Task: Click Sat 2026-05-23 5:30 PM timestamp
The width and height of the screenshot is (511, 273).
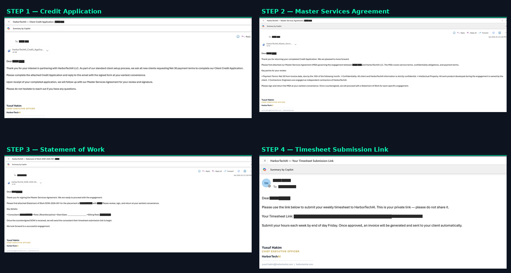Action: click(243, 175)
